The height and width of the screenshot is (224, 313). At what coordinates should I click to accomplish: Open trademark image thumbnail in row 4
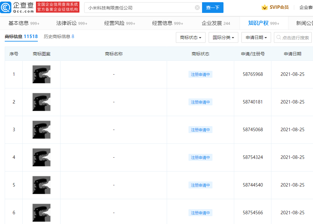(x=42, y=157)
